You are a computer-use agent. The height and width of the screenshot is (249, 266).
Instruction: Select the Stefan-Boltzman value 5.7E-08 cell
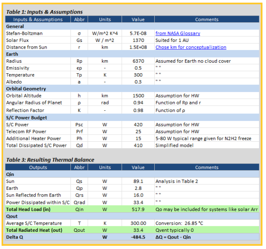pos(138,33)
